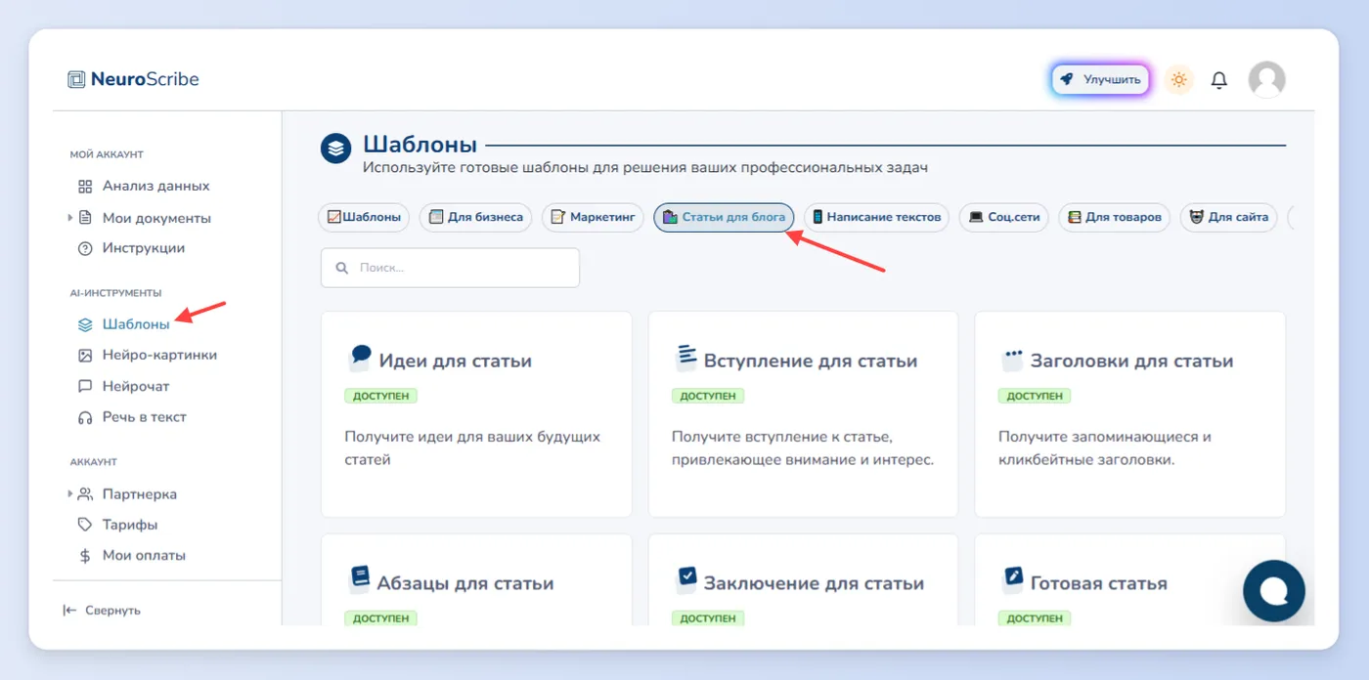Collapse the sidebar with Свернуть
Viewport: 1369px width, 680px height.
point(102,610)
